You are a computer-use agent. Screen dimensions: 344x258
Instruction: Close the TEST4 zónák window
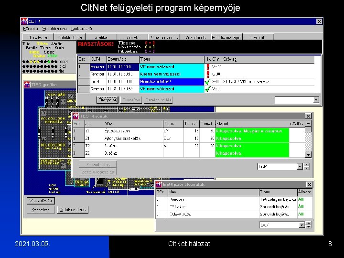(308, 116)
